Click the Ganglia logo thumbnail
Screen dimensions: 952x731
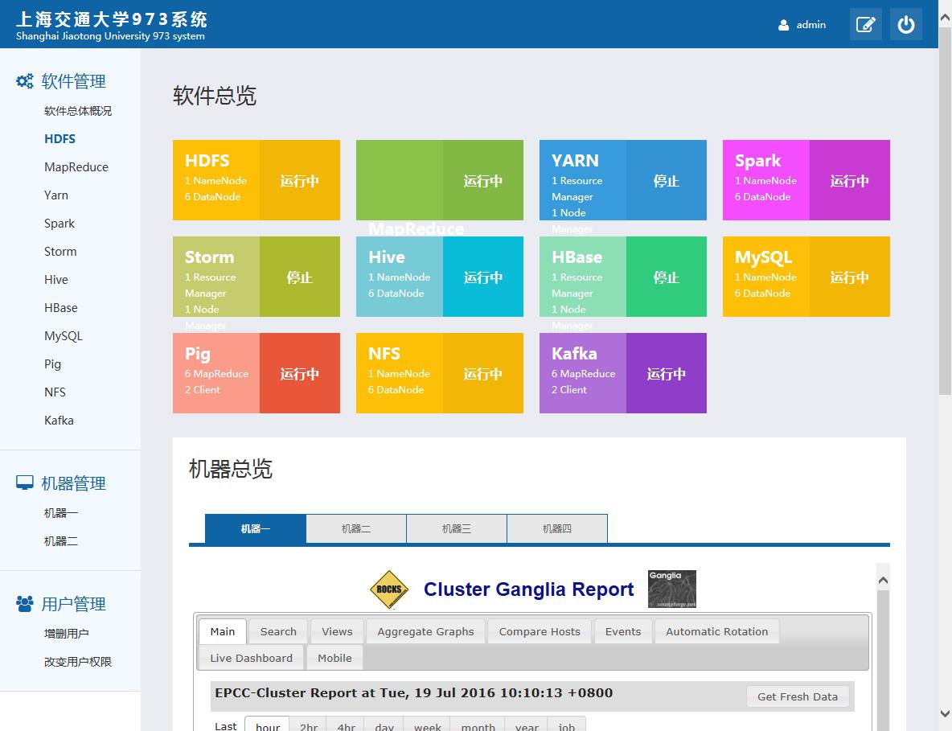coord(671,589)
